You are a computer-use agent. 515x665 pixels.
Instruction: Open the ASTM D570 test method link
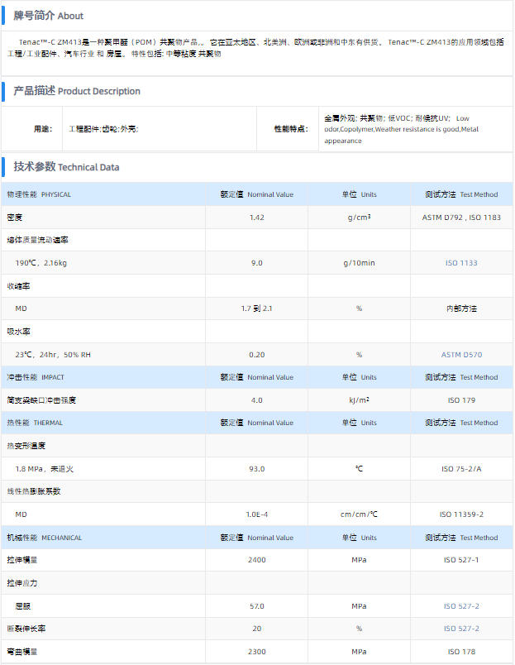461,355
